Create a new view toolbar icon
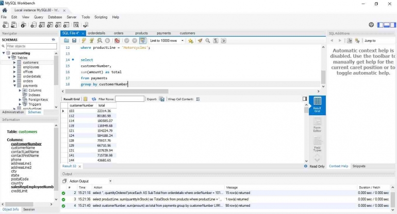Viewport: 397px width, 214px height. point(50,25)
